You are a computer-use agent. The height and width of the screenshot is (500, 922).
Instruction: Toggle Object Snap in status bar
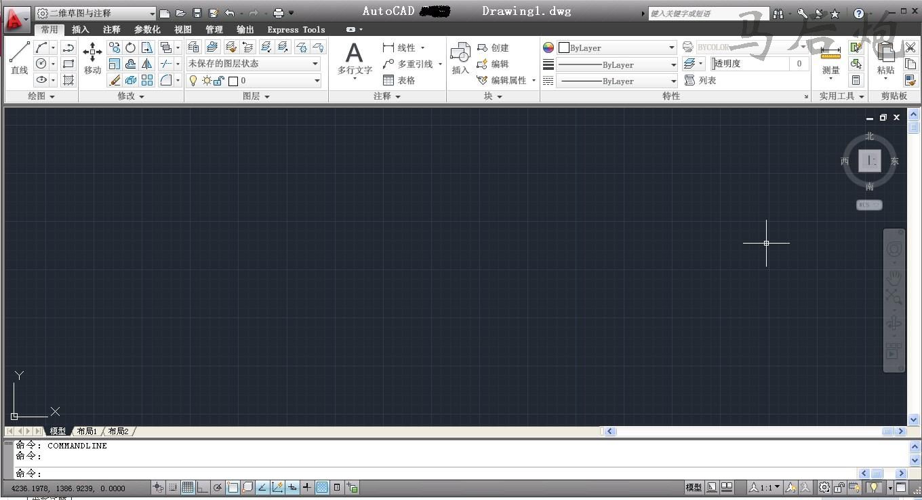(233, 487)
